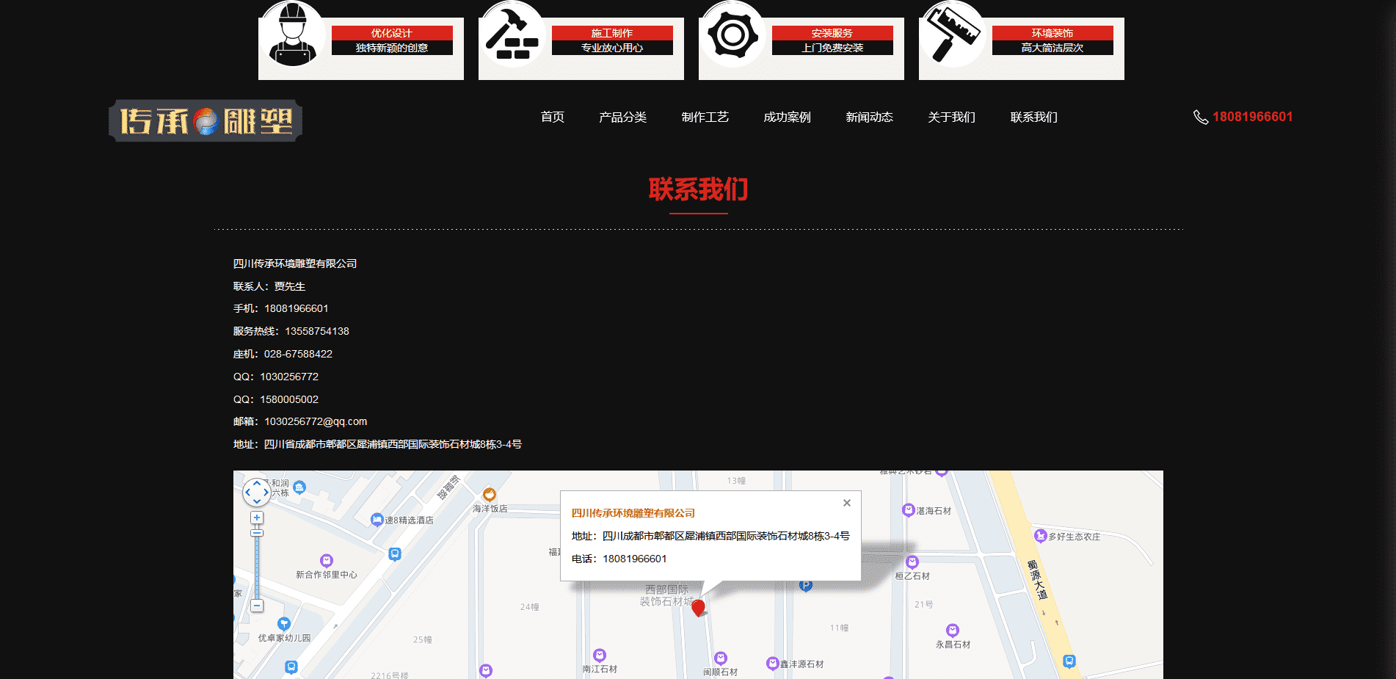
Task: Zoom in the map with plus button
Action: pyautogui.click(x=257, y=518)
